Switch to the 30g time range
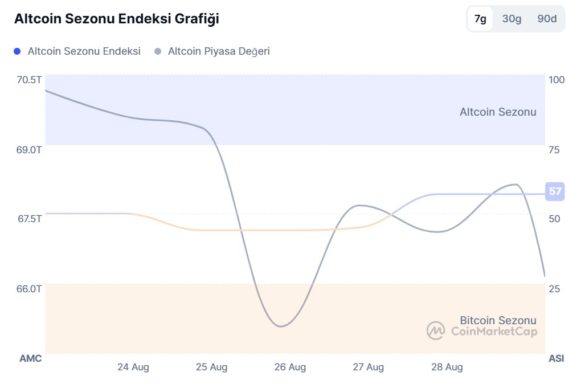Image resolution: width=581 pixels, height=388 pixels. [512, 19]
